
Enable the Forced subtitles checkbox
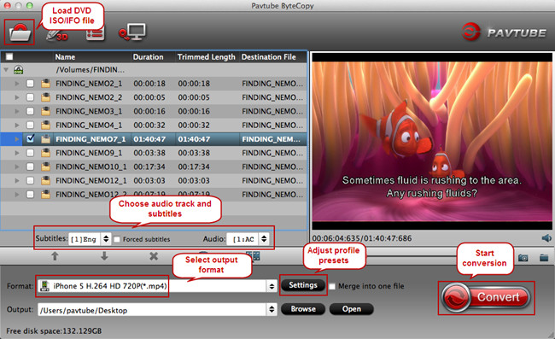117,240
